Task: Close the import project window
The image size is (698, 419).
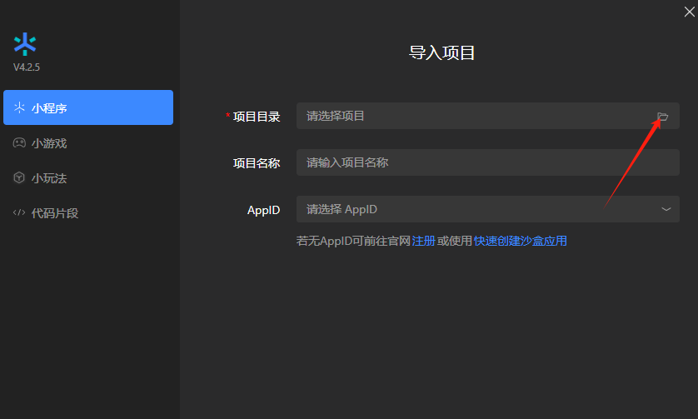Action: [688, 11]
